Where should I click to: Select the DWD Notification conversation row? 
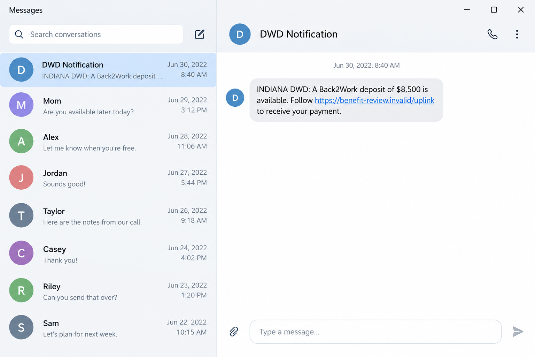click(x=108, y=70)
